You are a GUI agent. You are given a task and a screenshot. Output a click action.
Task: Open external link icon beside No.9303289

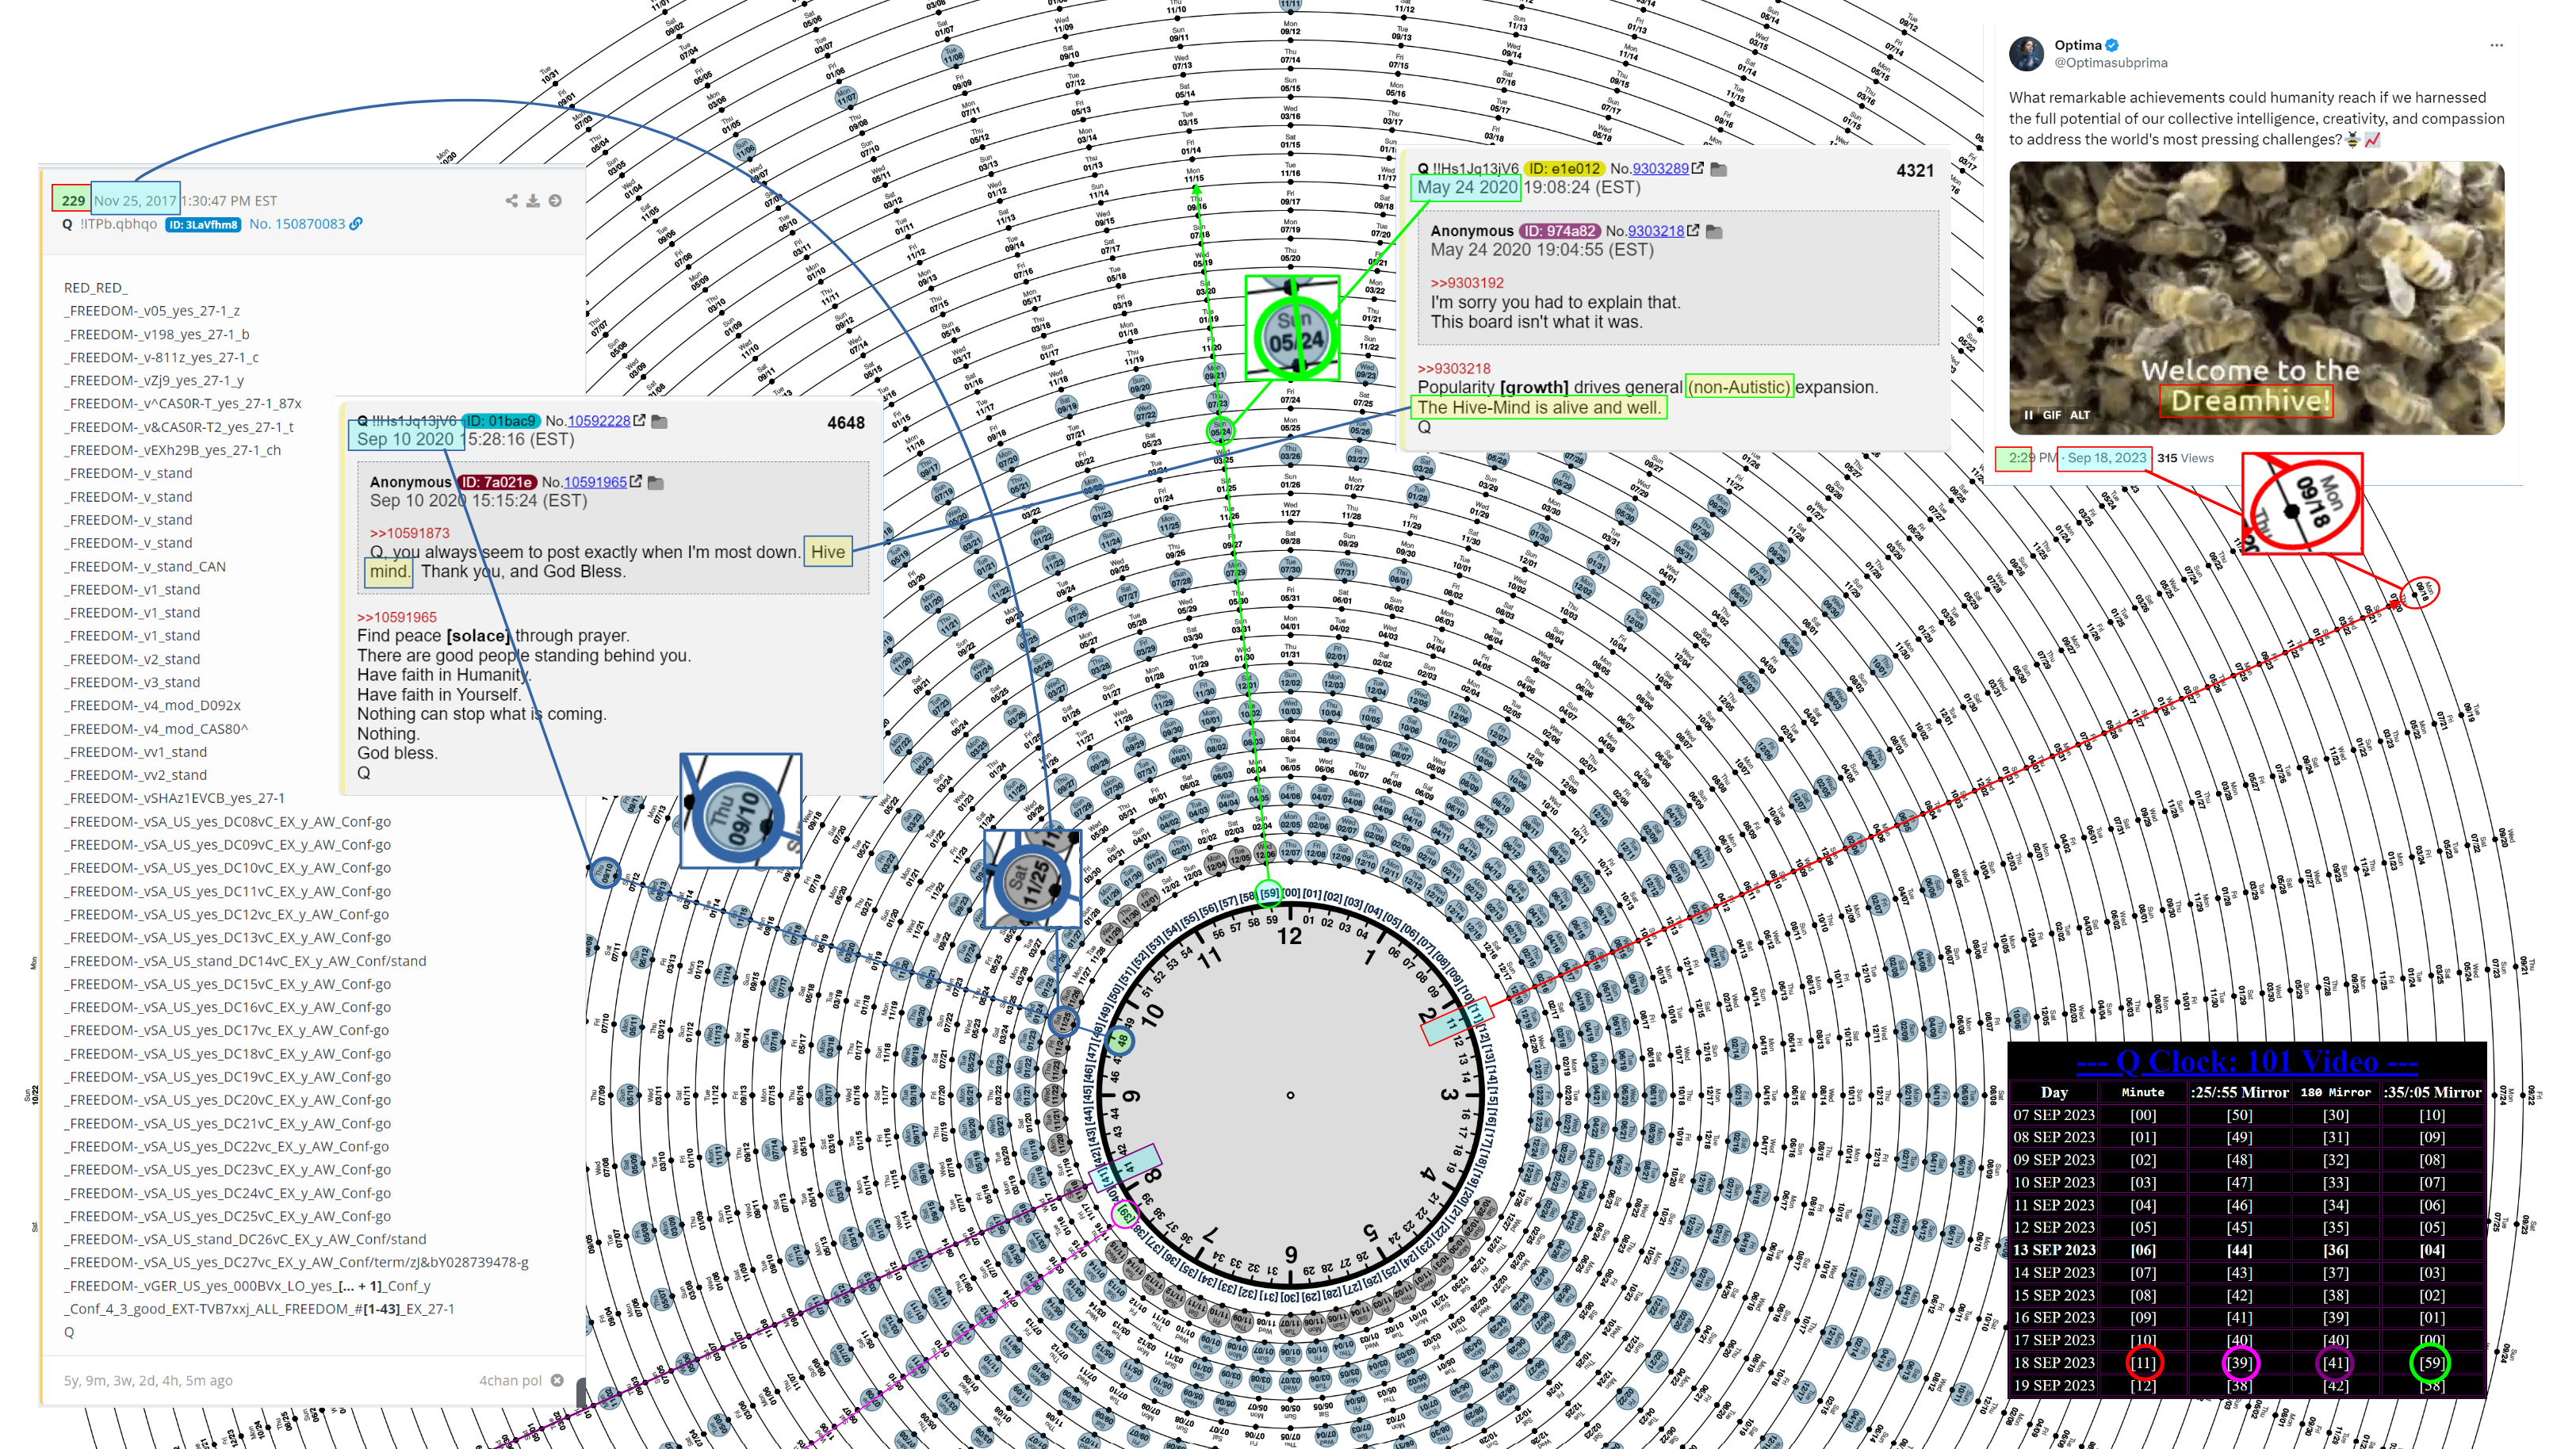tap(1698, 168)
